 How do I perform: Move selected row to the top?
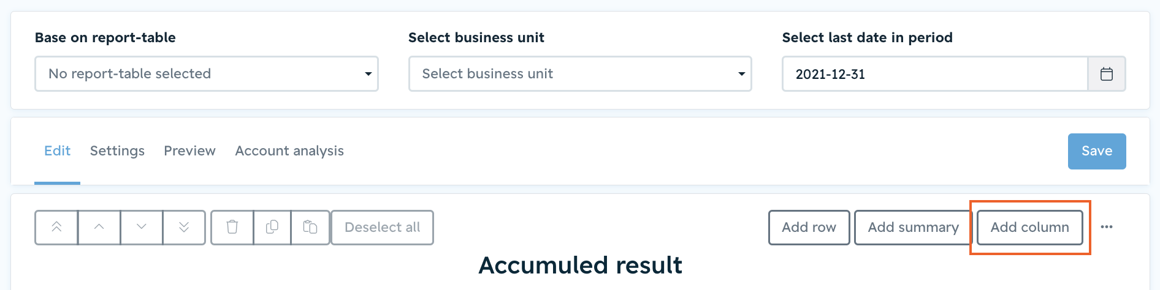click(56, 228)
